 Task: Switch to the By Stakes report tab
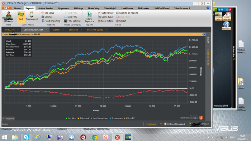pyautogui.click(x=10, y=30)
